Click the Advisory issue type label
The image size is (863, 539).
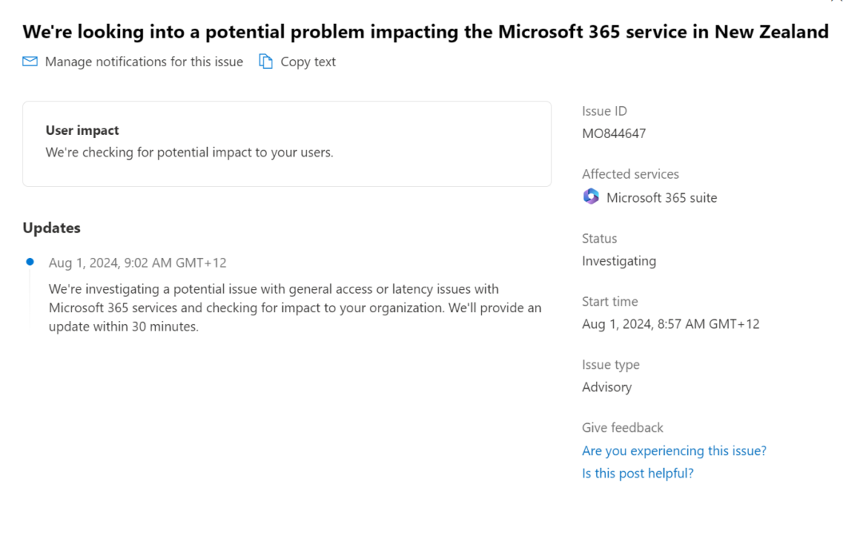pos(606,386)
